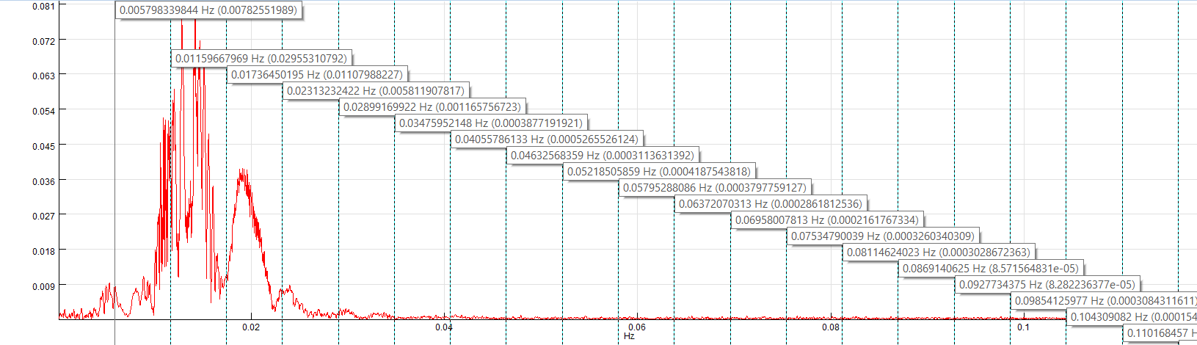Click the 0.005798339844 Hz marker label
This screenshot has width=1197, height=345.
208,10
